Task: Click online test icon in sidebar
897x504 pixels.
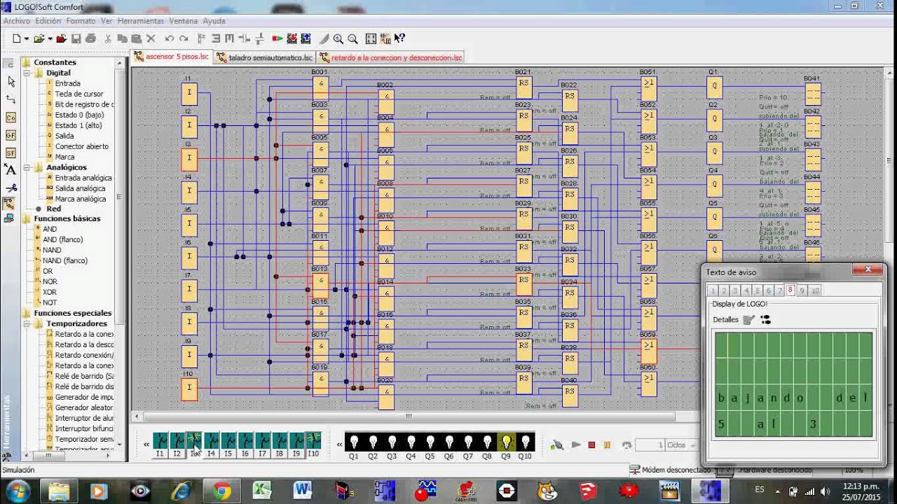Action: [9, 218]
